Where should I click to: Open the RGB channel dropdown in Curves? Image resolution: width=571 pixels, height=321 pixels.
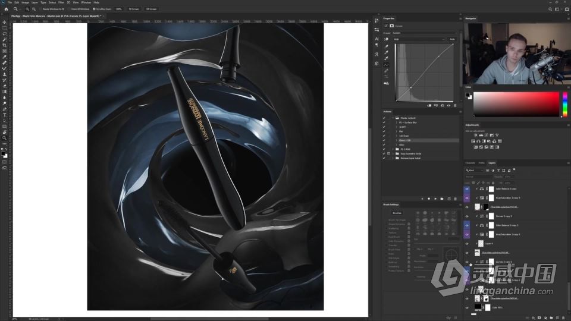point(419,39)
